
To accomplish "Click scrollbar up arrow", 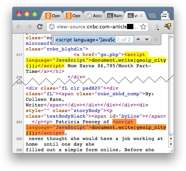I will (x=171, y=139).
